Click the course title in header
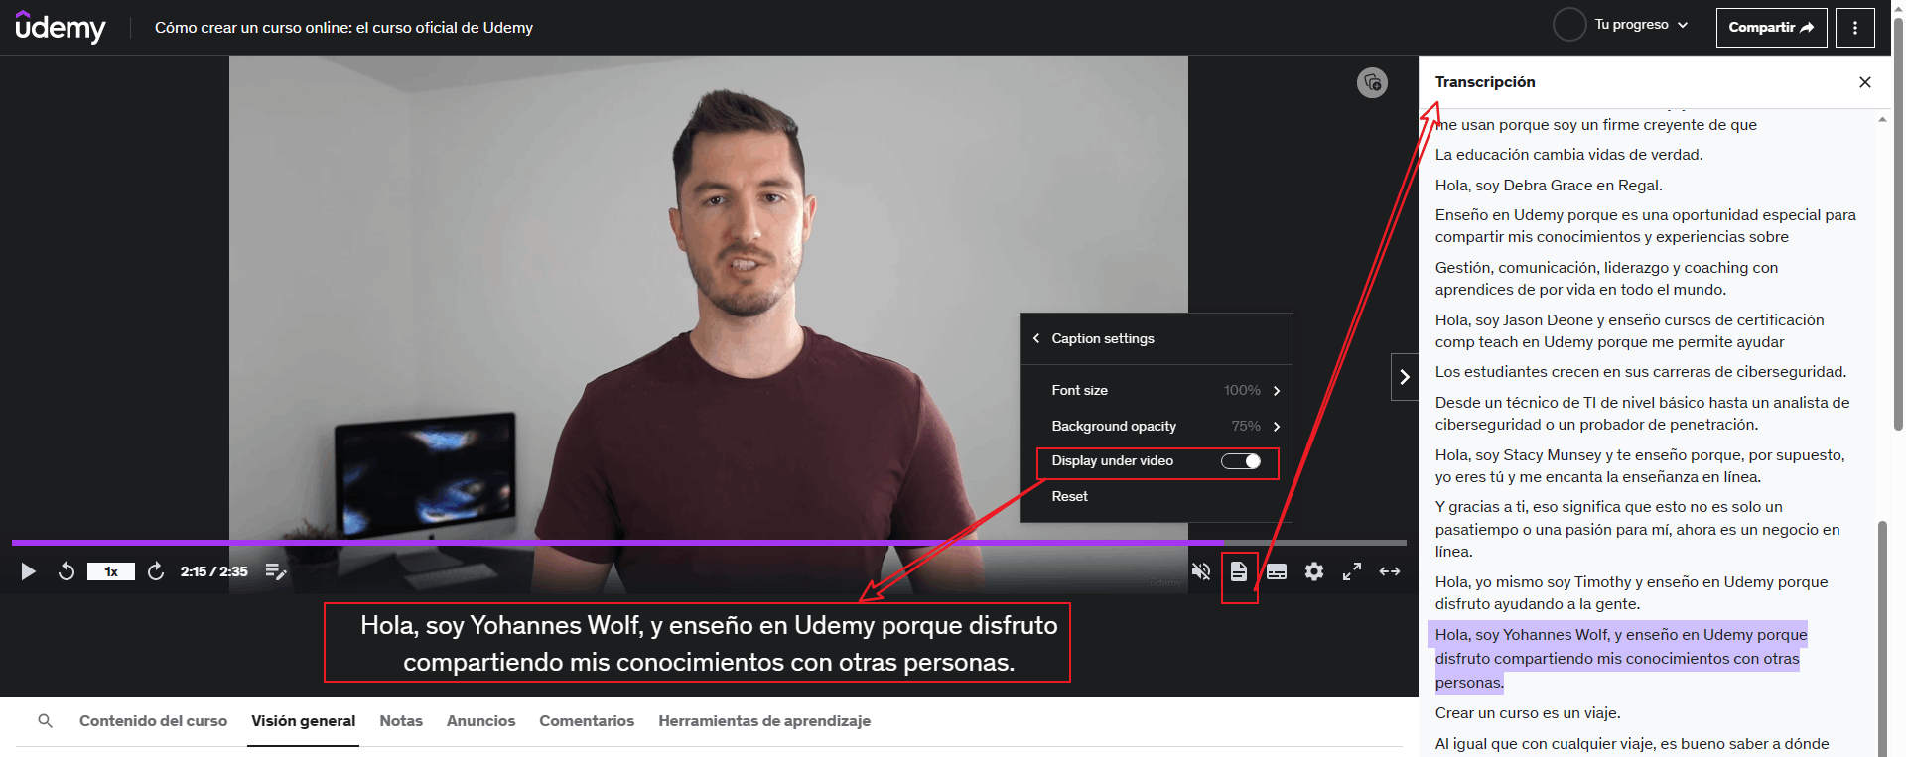Image resolution: width=1906 pixels, height=757 pixels. coord(343,28)
